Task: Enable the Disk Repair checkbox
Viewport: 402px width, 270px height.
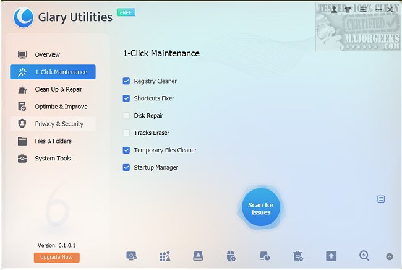Action: click(126, 116)
